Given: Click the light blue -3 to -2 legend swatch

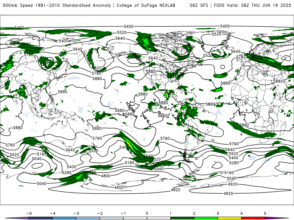Looking at the screenshot, I should [x=88, y=218].
